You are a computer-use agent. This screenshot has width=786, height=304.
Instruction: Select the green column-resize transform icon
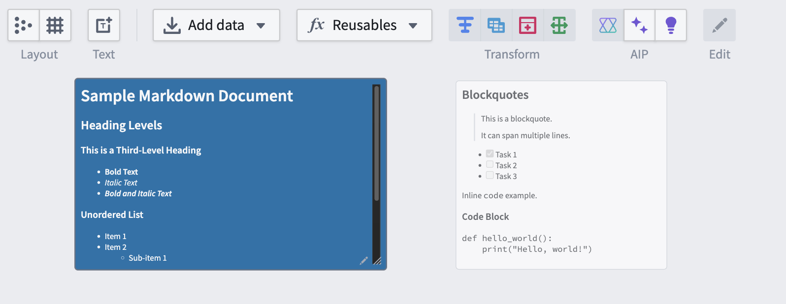pos(559,25)
